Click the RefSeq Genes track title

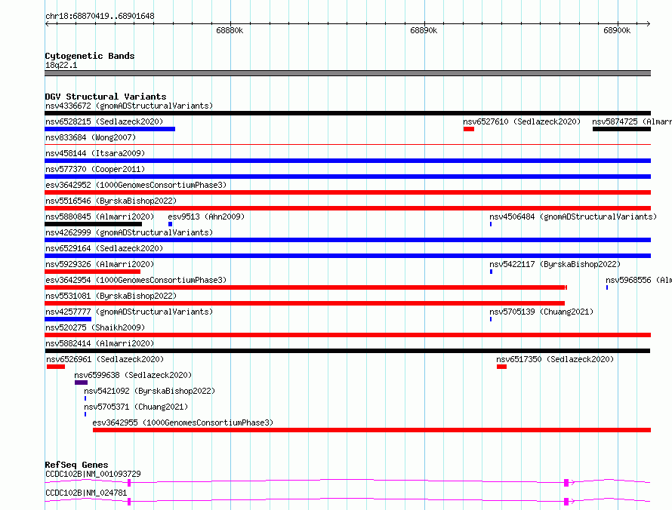click(x=76, y=465)
